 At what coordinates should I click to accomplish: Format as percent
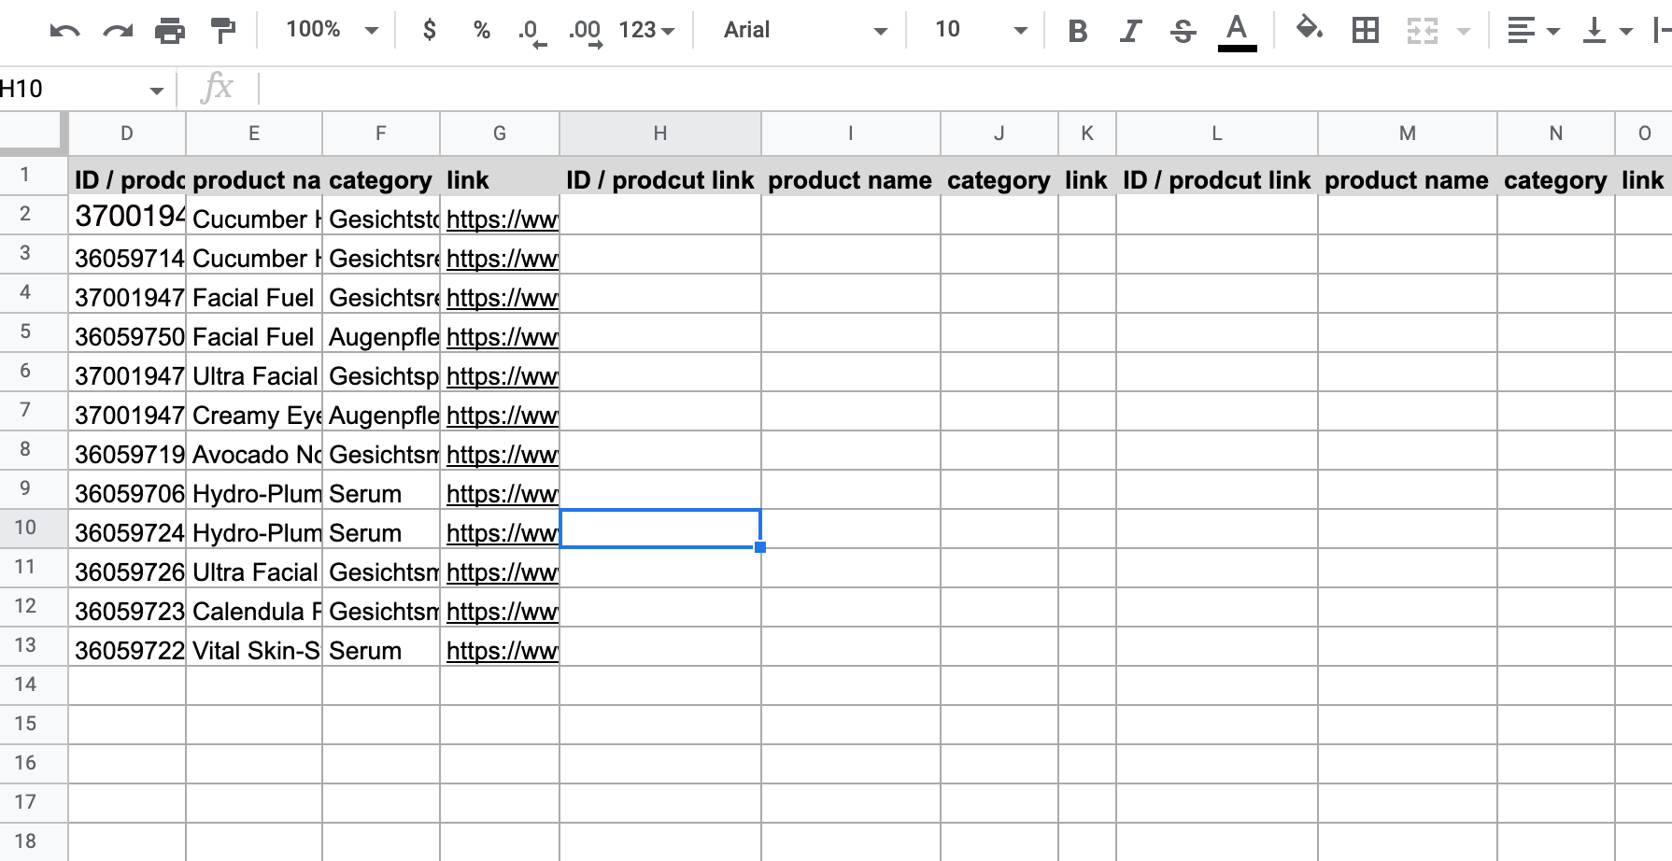(x=481, y=30)
